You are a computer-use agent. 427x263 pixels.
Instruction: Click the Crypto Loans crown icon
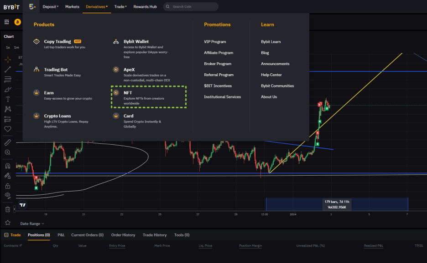36,116
